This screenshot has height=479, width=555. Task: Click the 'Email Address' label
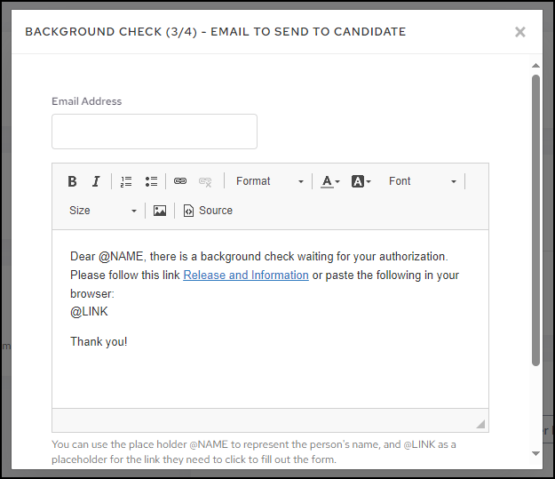pyautogui.click(x=87, y=101)
